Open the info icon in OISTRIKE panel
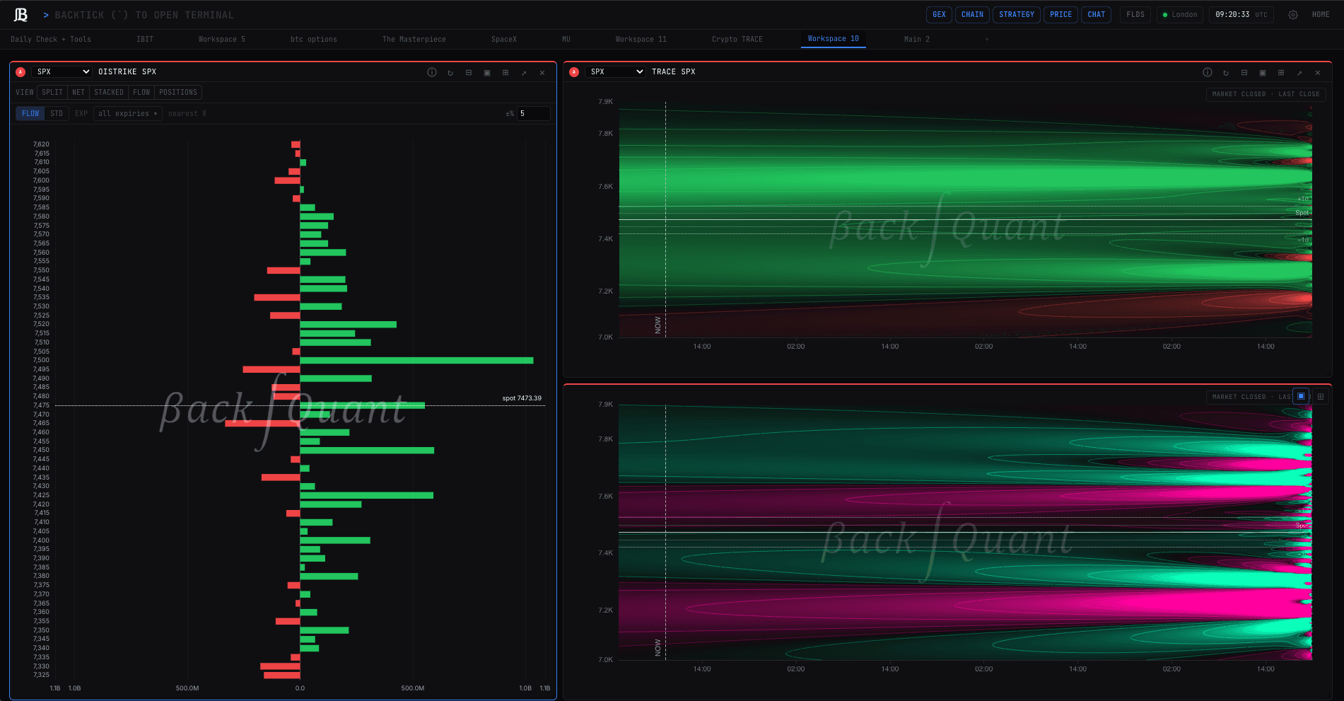The height and width of the screenshot is (701, 1344). click(432, 72)
